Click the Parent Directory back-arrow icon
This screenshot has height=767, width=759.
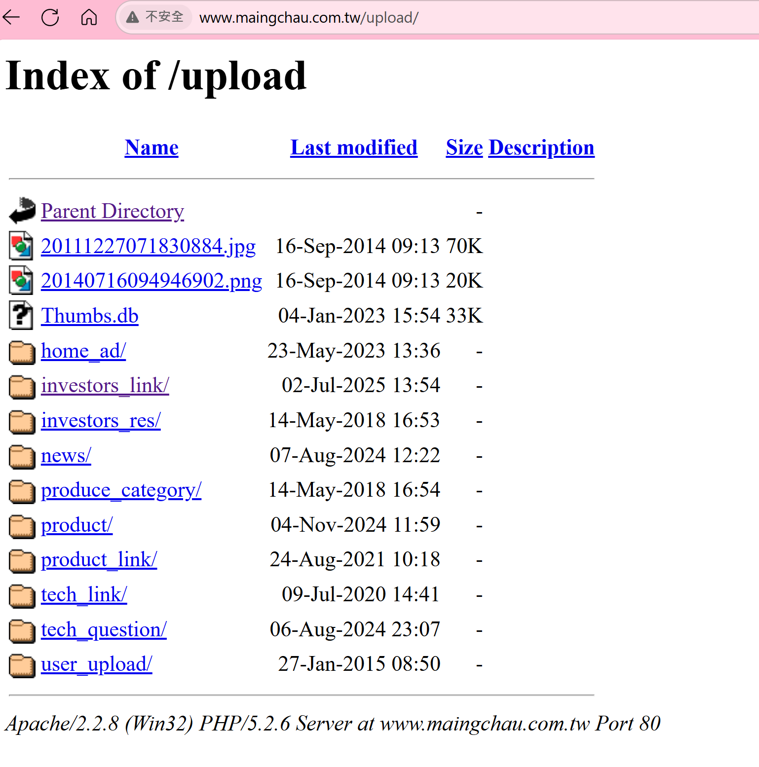[x=22, y=211]
